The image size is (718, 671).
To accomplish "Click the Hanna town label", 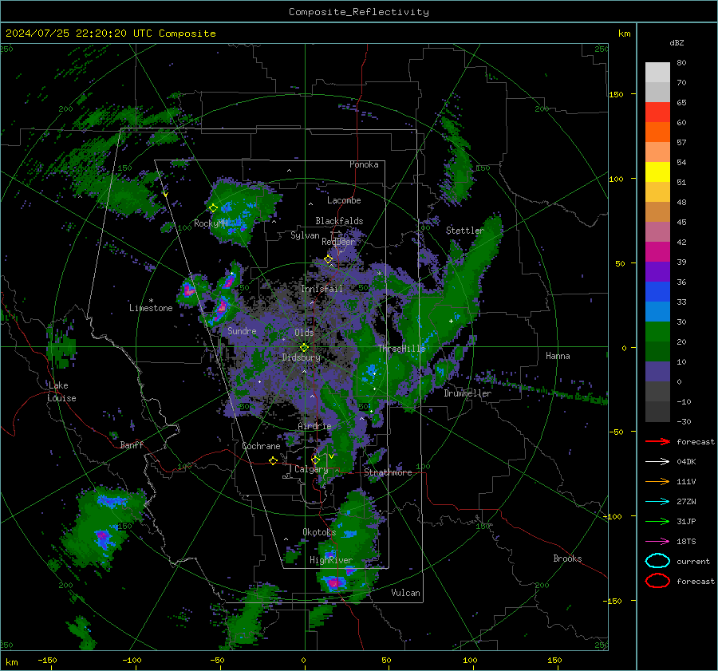I will tap(558, 356).
